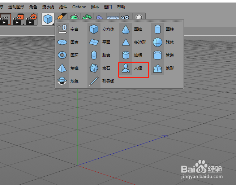The width and height of the screenshot is (236, 185).
Task: Open the 插件 menu
Action: coord(63,7)
